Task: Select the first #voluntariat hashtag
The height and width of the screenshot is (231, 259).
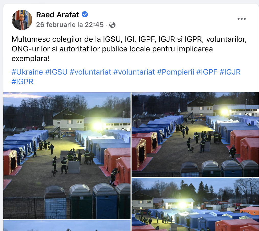Action: click(90, 72)
